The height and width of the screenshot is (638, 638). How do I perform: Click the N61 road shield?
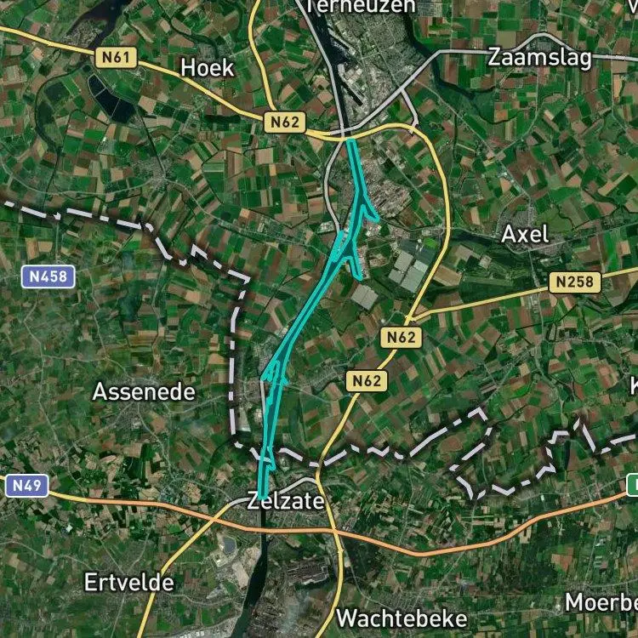click(x=116, y=57)
